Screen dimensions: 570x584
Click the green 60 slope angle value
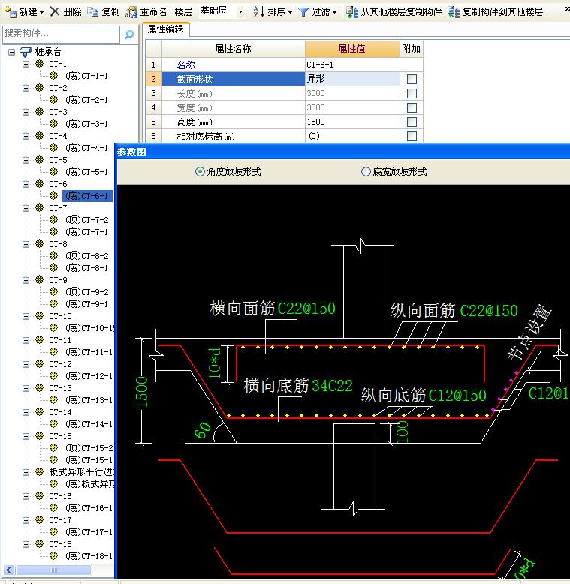pyautogui.click(x=203, y=431)
